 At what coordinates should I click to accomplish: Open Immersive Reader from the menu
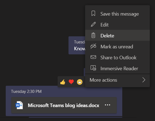[x=117, y=68]
